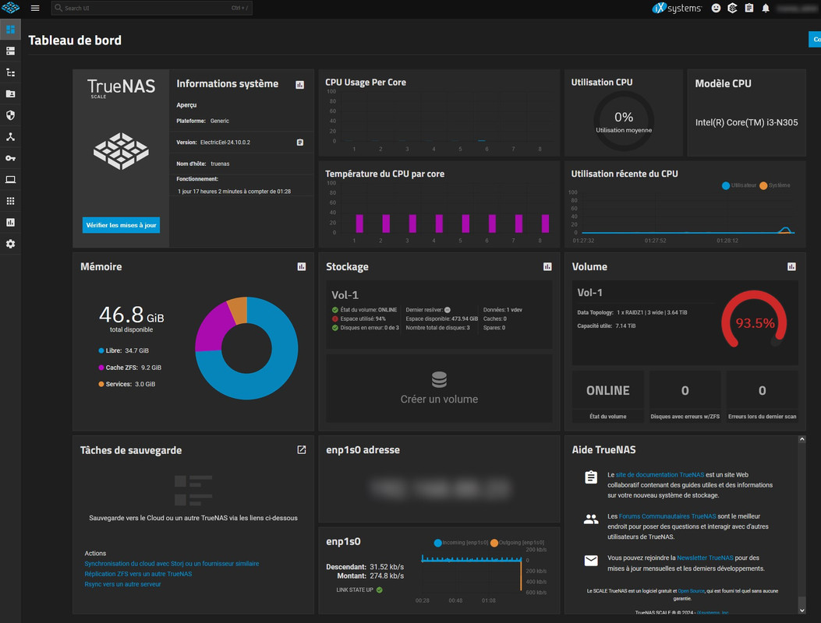Open the Open Source link
Image resolution: width=821 pixels, height=623 pixels.
click(x=691, y=591)
